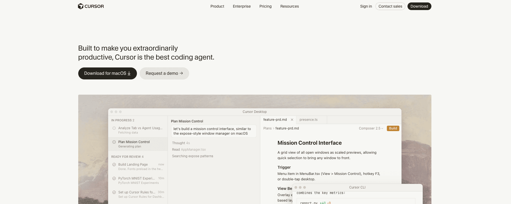Screen dimensions: 511x204
Task: Click the Sign in link
Action: point(366,6)
